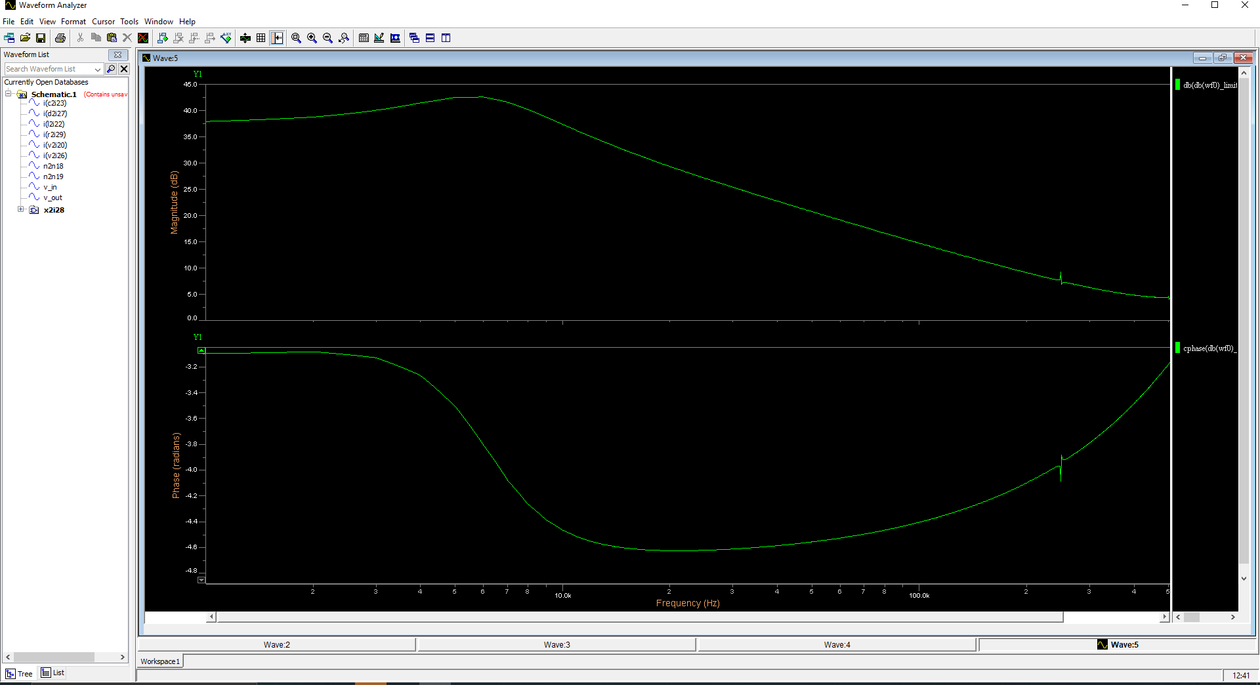Viewport: 1260px width, 685px height.
Task: Open a waveform file with folder icon
Action: tap(25, 38)
